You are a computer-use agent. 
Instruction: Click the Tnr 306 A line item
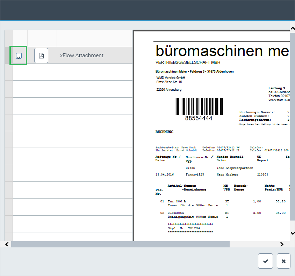pyautogui.click(x=177, y=201)
